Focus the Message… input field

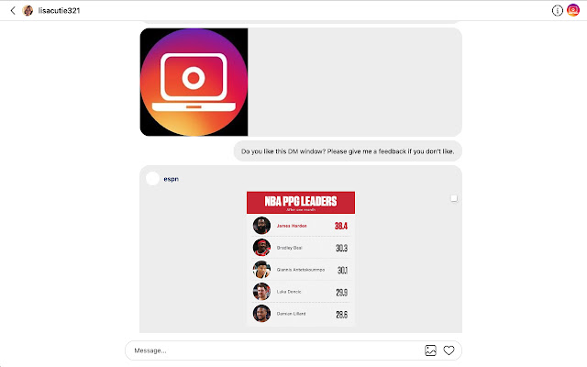pos(277,350)
